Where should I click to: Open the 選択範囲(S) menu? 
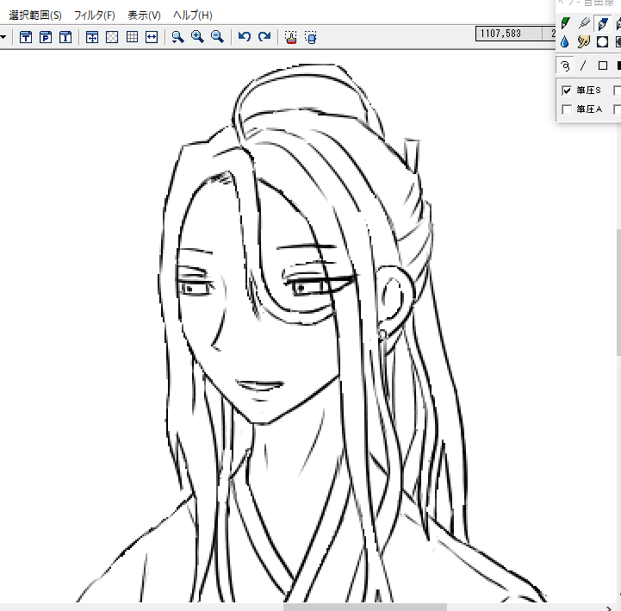(x=35, y=15)
